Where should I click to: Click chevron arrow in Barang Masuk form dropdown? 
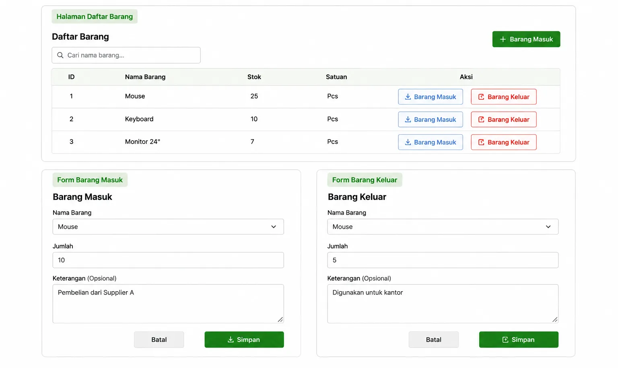(274, 227)
